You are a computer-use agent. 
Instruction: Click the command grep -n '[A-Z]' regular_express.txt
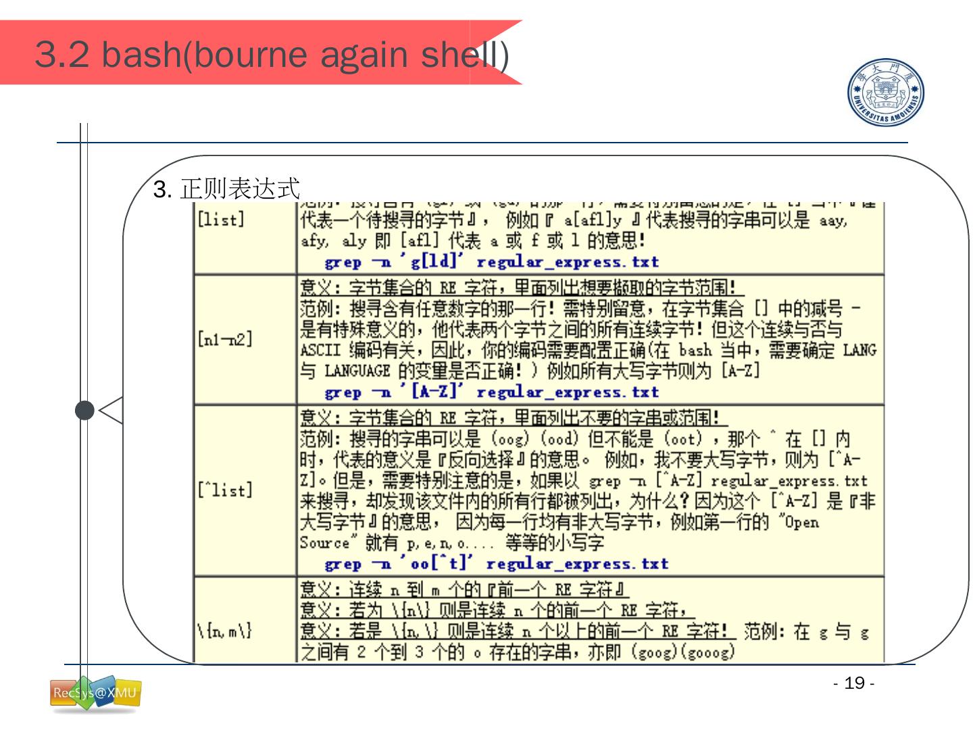tap(491, 392)
